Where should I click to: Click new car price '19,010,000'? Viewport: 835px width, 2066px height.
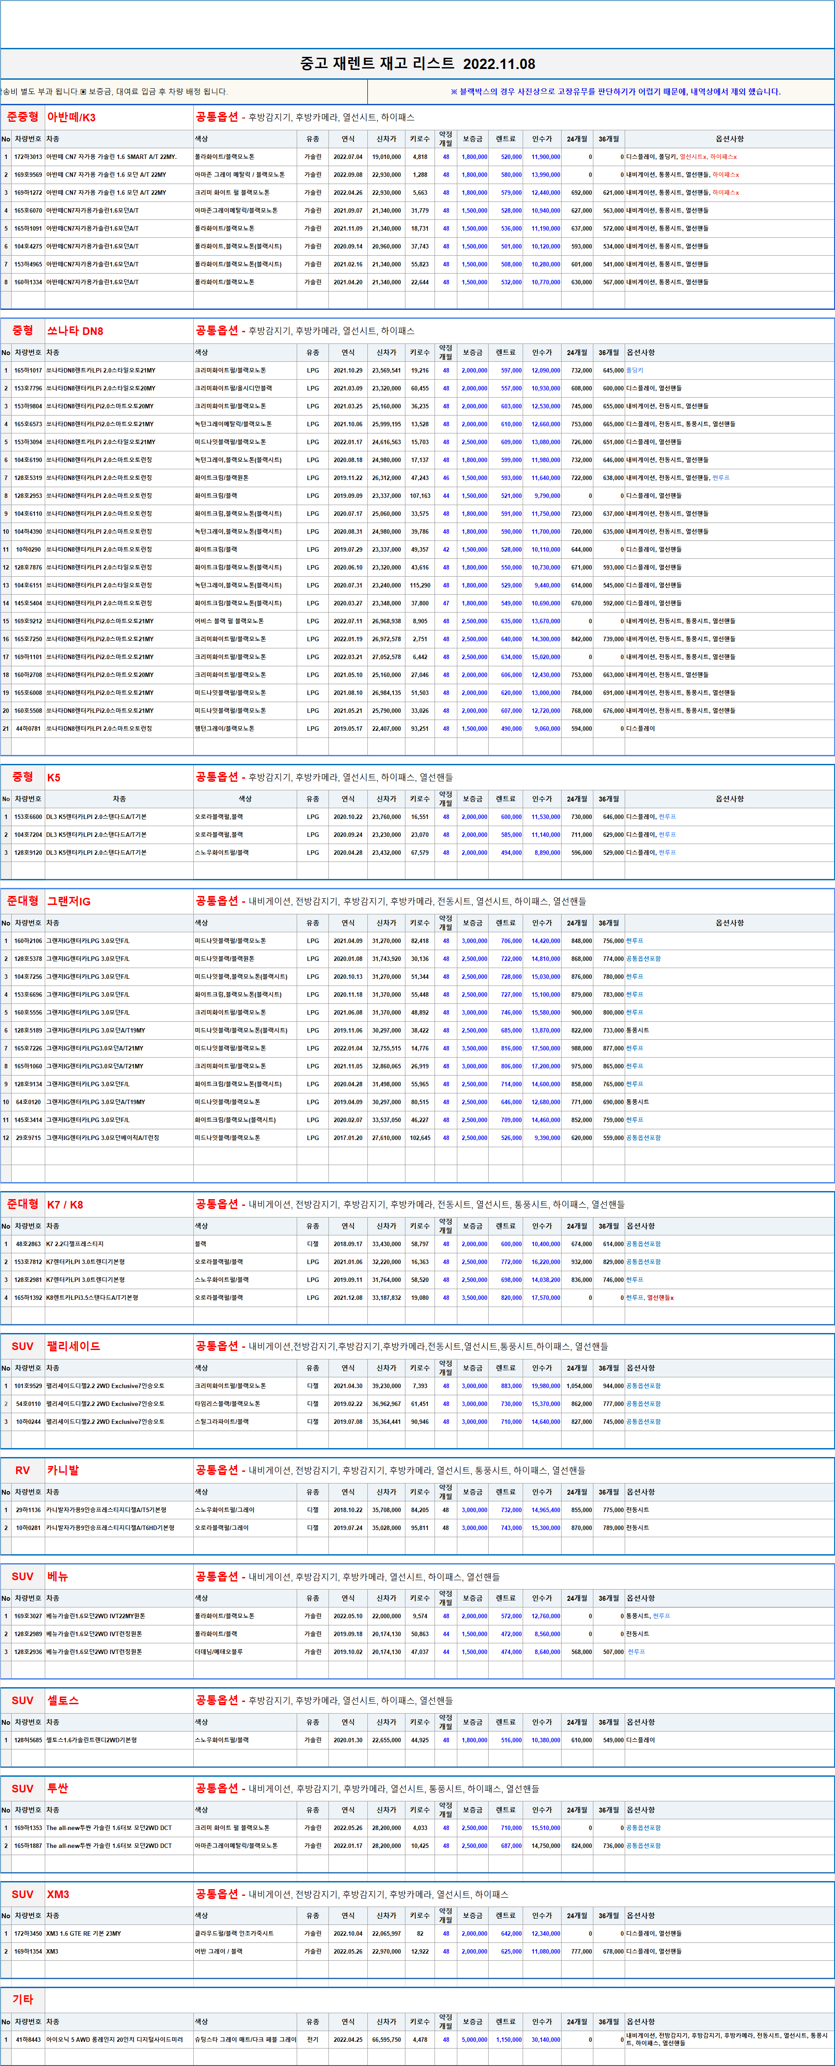pyautogui.click(x=386, y=157)
